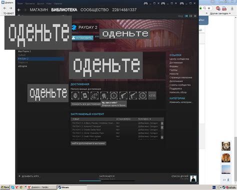
Task: Open the Советы сообщества link
Action: (x=180, y=85)
